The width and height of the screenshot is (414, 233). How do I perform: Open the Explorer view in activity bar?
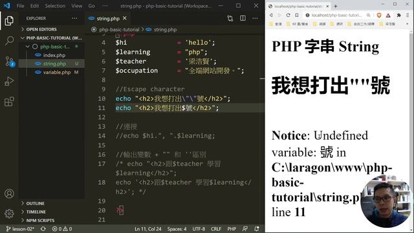9,21
